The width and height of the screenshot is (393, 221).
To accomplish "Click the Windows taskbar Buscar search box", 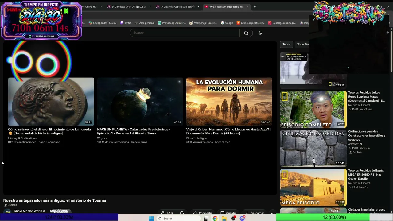I will point(178,219).
